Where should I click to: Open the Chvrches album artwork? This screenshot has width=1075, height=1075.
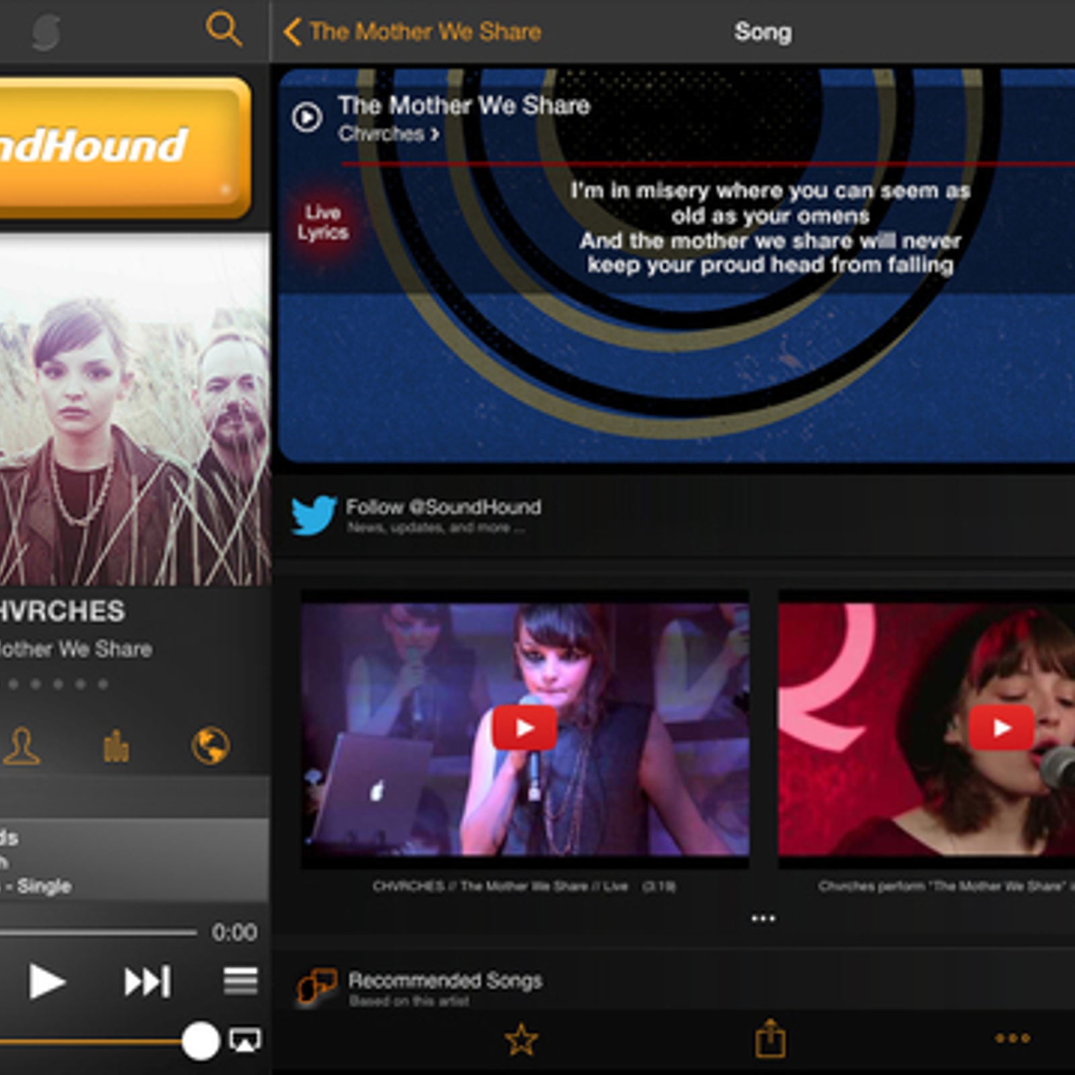point(134,410)
